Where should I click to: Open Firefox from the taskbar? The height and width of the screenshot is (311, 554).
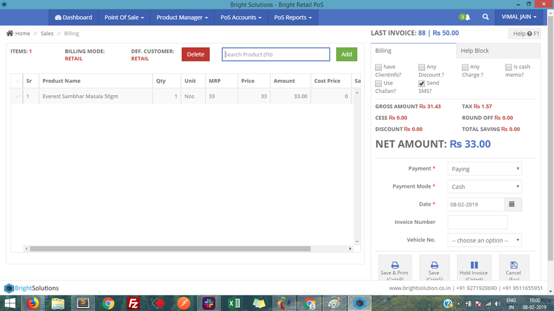32,304
